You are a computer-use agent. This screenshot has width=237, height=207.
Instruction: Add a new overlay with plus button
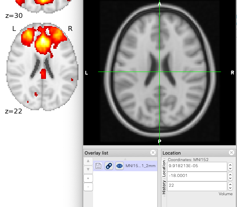[x=88, y=178]
